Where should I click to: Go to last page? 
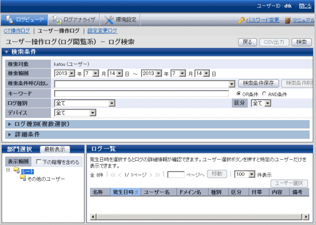point(157,175)
